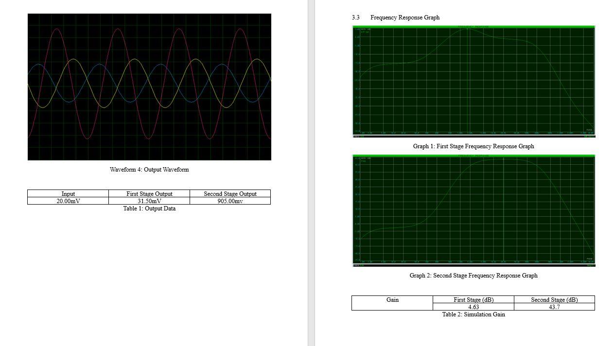
Task: Click the caption Table 2: Simulation Gain
Action: coord(473,314)
